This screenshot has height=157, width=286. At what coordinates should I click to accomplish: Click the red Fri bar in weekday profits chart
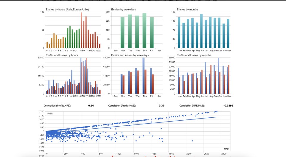point(153,84)
